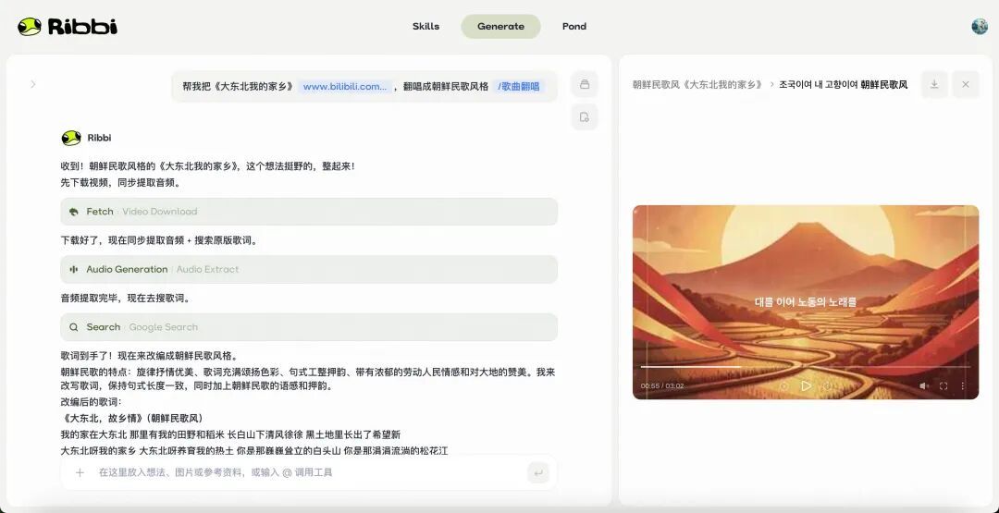Expand the Fetch Video Download step
The width and height of the screenshot is (999, 513).
click(309, 212)
